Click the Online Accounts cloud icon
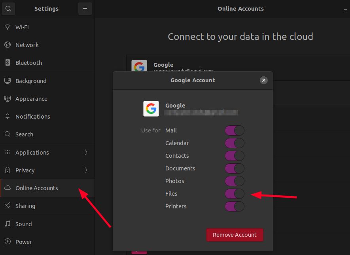 (x=8, y=188)
